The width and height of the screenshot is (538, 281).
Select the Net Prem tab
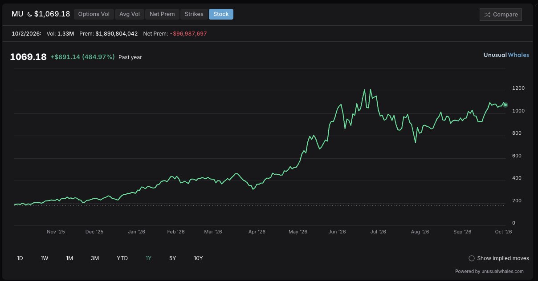(x=162, y=14)
